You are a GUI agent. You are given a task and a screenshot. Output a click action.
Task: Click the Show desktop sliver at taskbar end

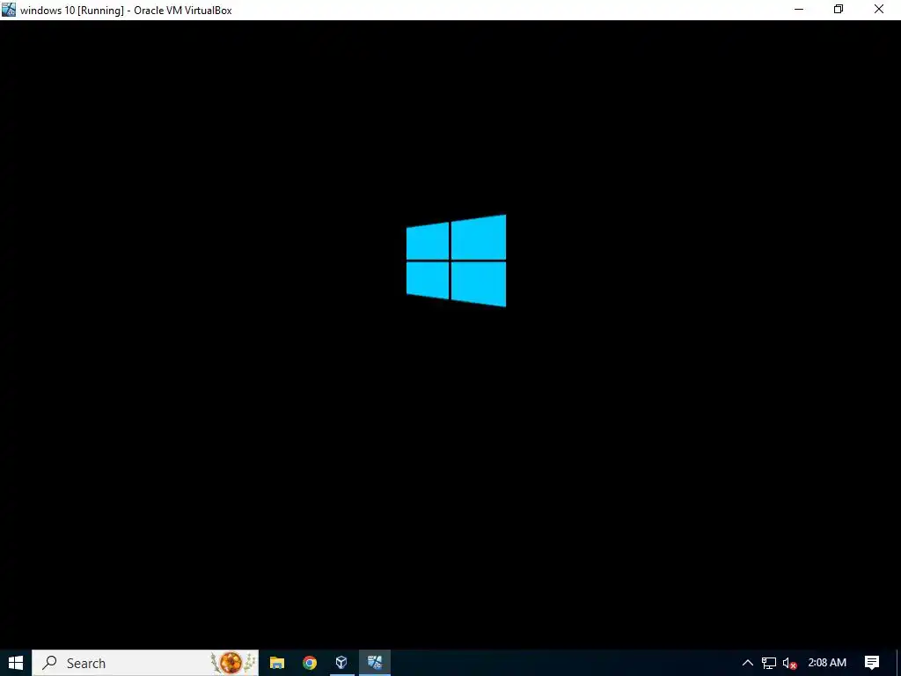coord(898,663)
